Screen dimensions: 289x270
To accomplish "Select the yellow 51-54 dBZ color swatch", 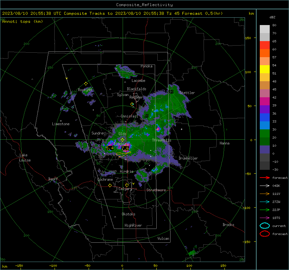I will tap(265, 69).
